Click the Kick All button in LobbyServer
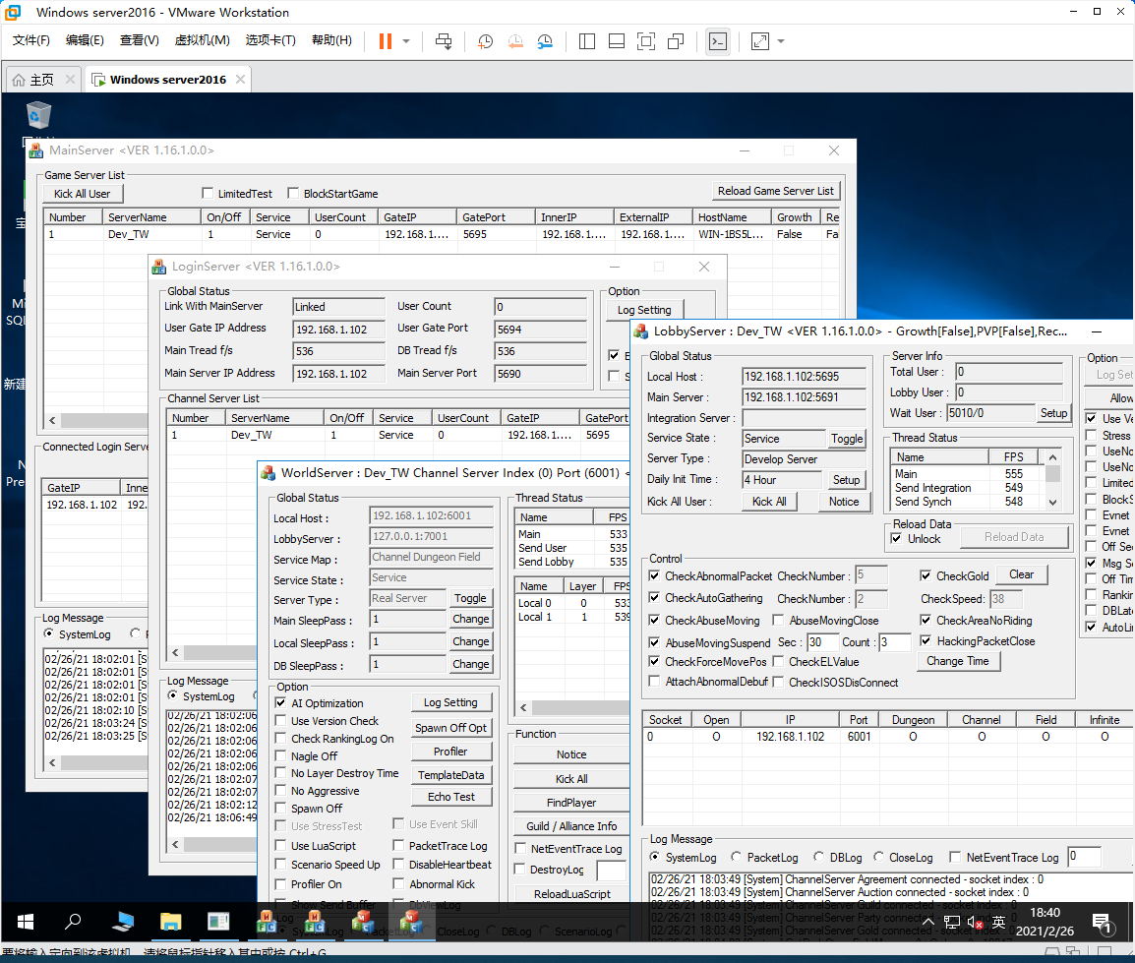 pyautogui.click(x=768, y=502)
